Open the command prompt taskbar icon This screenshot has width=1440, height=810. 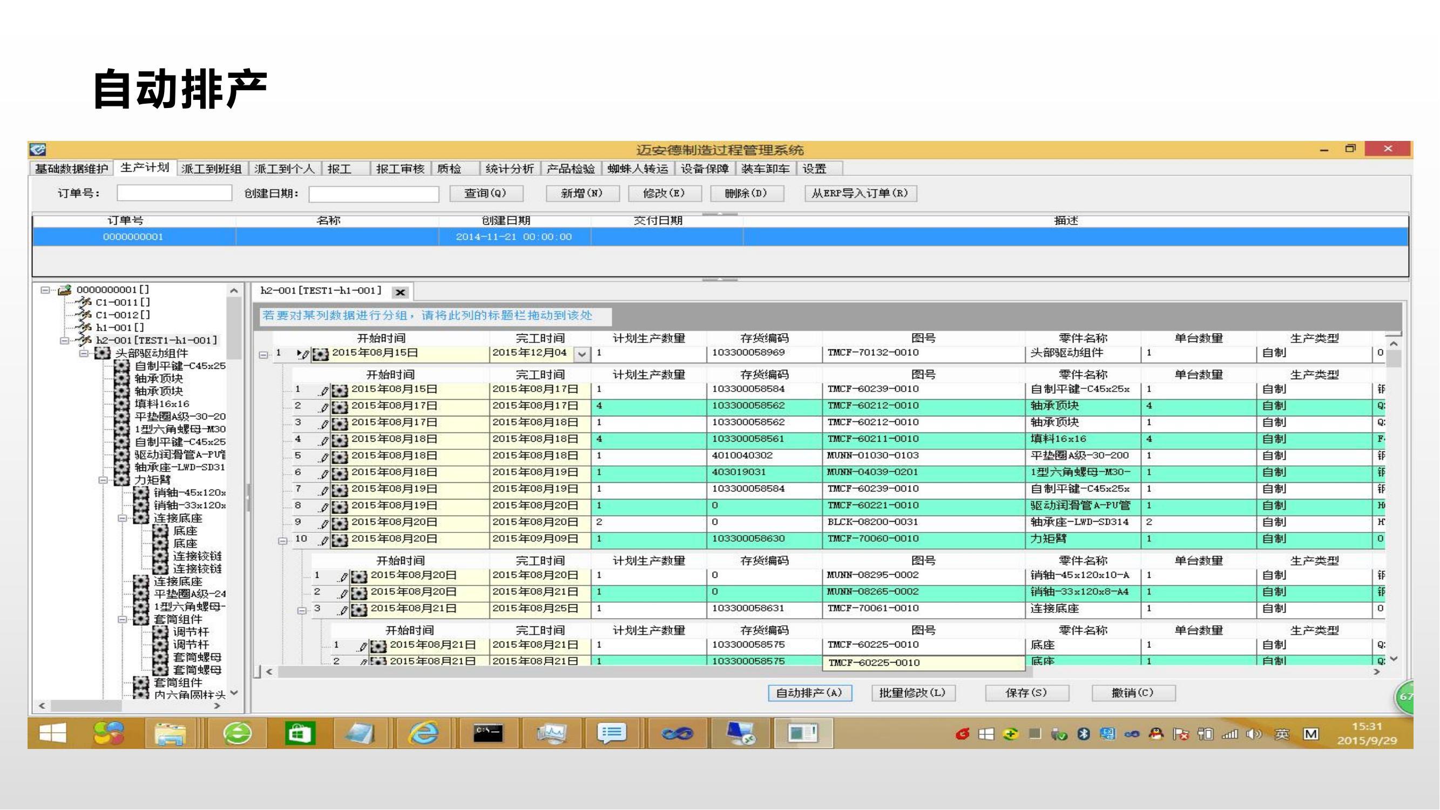(x=488, y=733)
